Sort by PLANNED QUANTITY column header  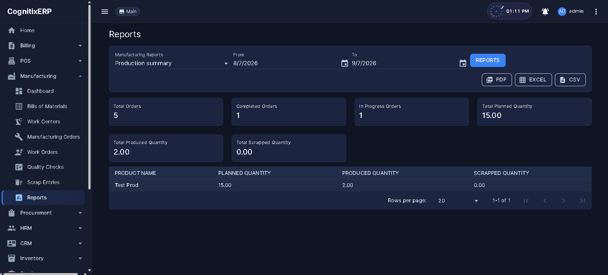point(244,173)
